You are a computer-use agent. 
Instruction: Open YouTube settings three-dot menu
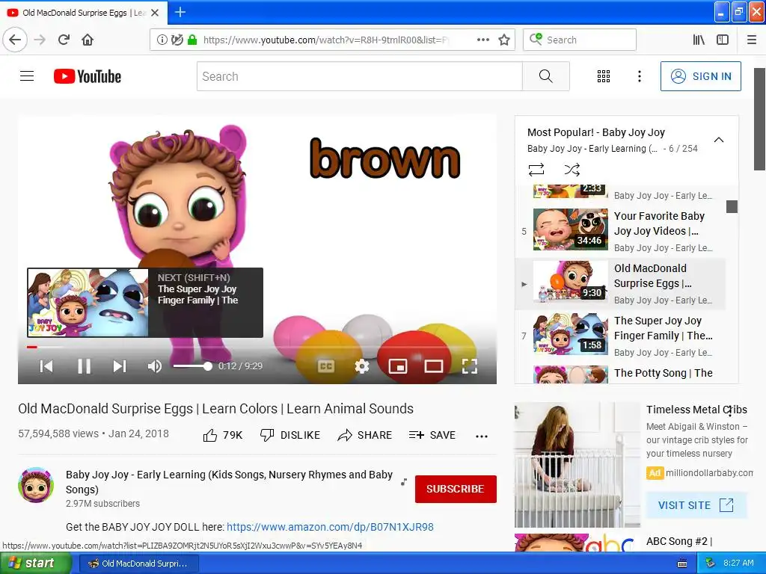639,76
